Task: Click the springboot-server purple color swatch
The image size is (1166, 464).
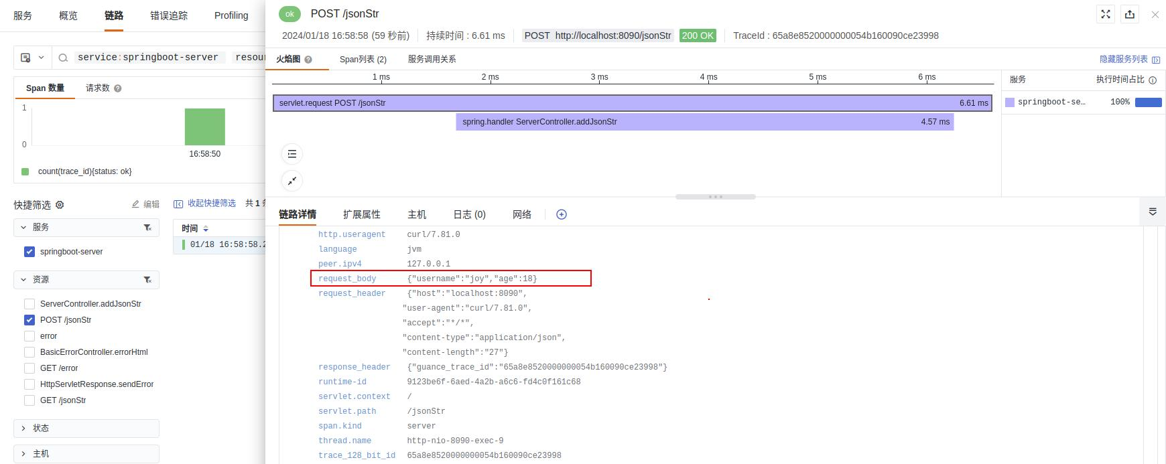Action: pos(1010,102)
